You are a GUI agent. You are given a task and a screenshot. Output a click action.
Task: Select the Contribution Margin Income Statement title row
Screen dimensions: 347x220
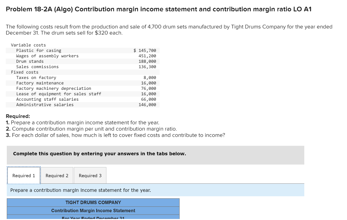coord(93,211)
